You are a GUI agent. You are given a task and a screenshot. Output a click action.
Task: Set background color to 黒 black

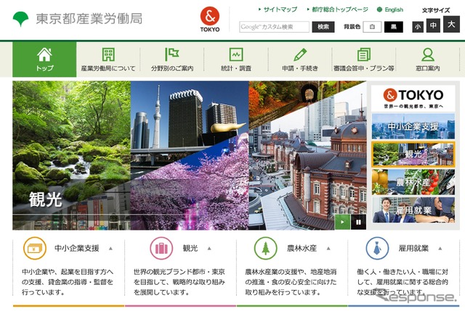coord(394,27)
